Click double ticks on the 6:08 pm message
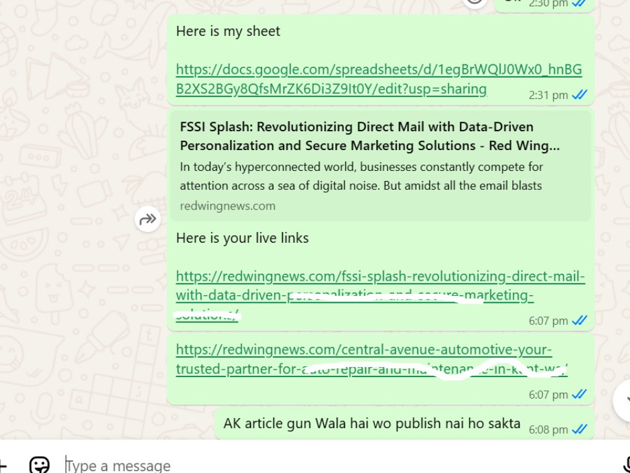Viewport: 630px width, 473px height. pyautogui.click(x=580, y=429)
